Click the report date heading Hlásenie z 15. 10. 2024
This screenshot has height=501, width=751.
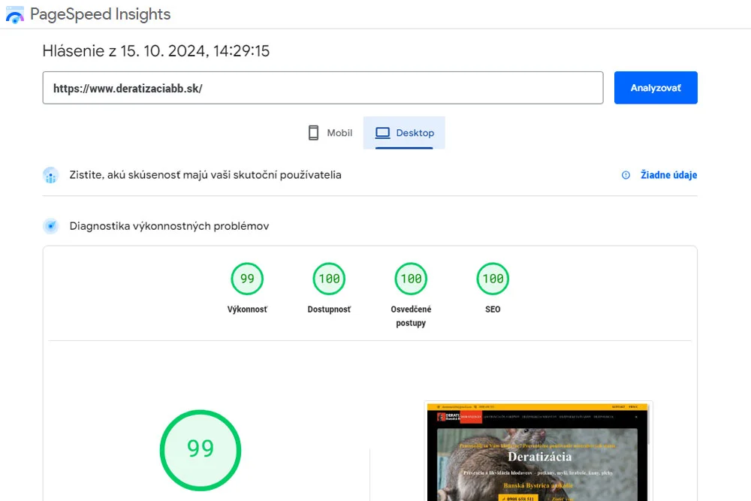click(x=156, y=51)
